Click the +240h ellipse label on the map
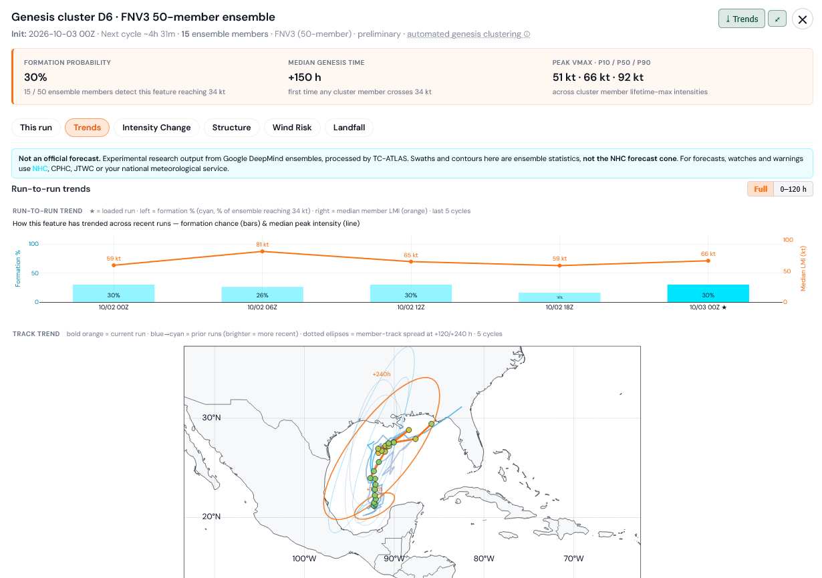 [382, 374]
